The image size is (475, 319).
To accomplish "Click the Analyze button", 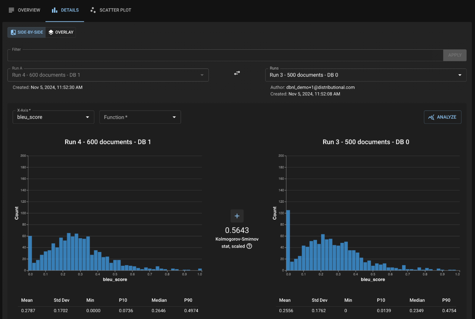I will point(442,117).
